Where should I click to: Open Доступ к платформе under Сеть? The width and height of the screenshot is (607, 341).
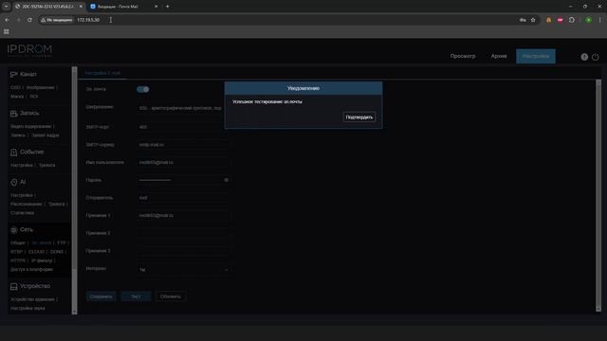tap(31, 269)
